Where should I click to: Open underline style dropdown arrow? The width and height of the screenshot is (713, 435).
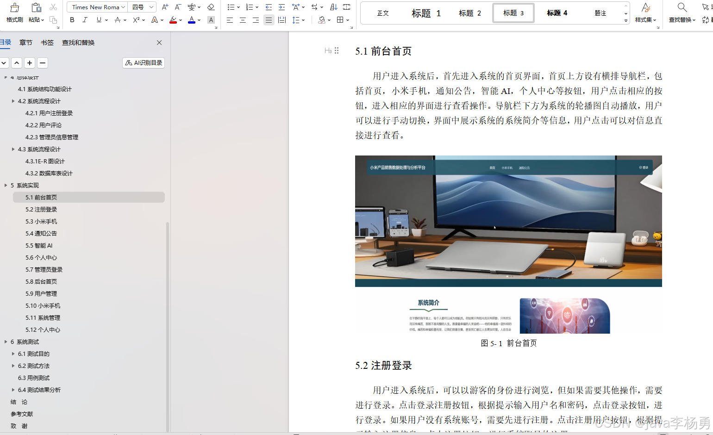tap(106, 20)
